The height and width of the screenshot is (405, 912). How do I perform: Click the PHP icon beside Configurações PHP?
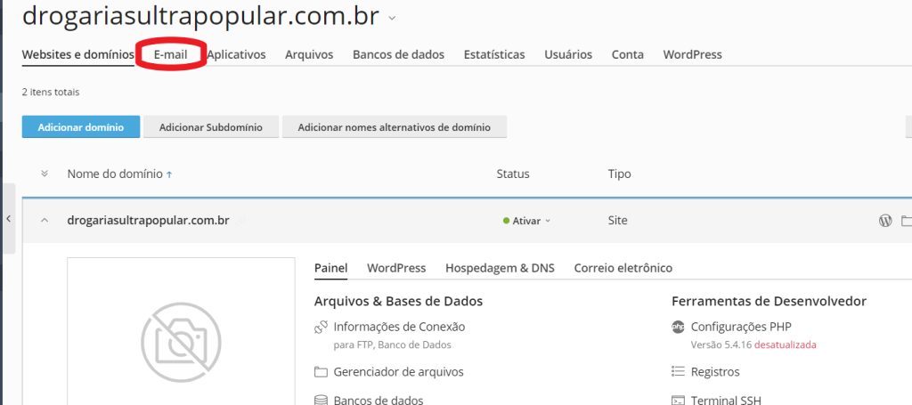coord(679,327)
